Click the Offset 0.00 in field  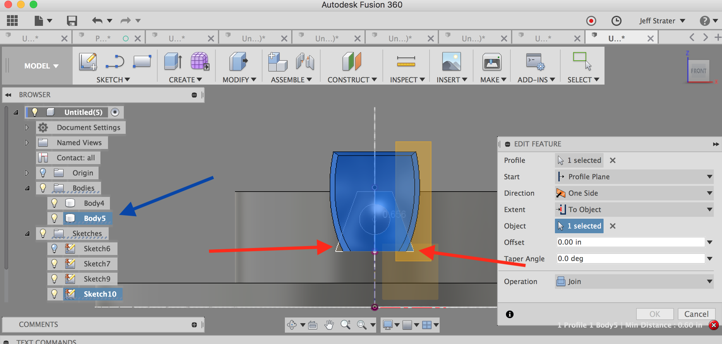point(630,242)
